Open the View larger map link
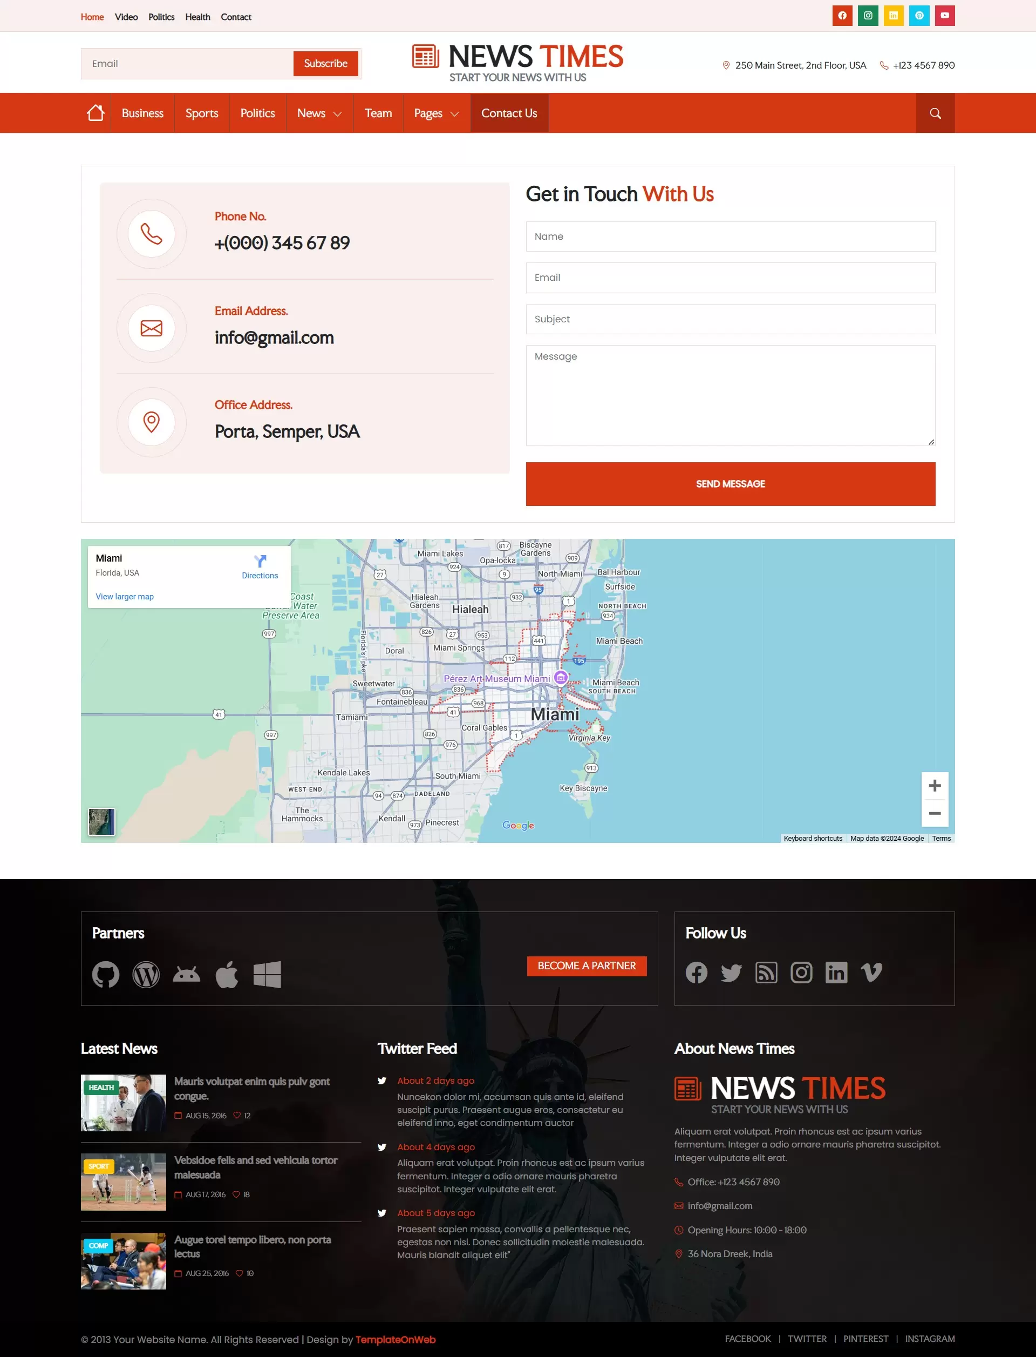Screen dimensions: 1036x1357 tap(125, 596)
